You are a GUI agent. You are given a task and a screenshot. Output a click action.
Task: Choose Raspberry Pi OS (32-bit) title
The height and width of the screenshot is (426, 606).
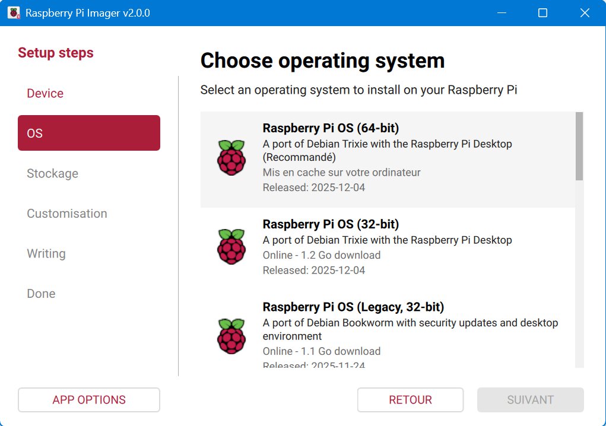tap(331, 224)
